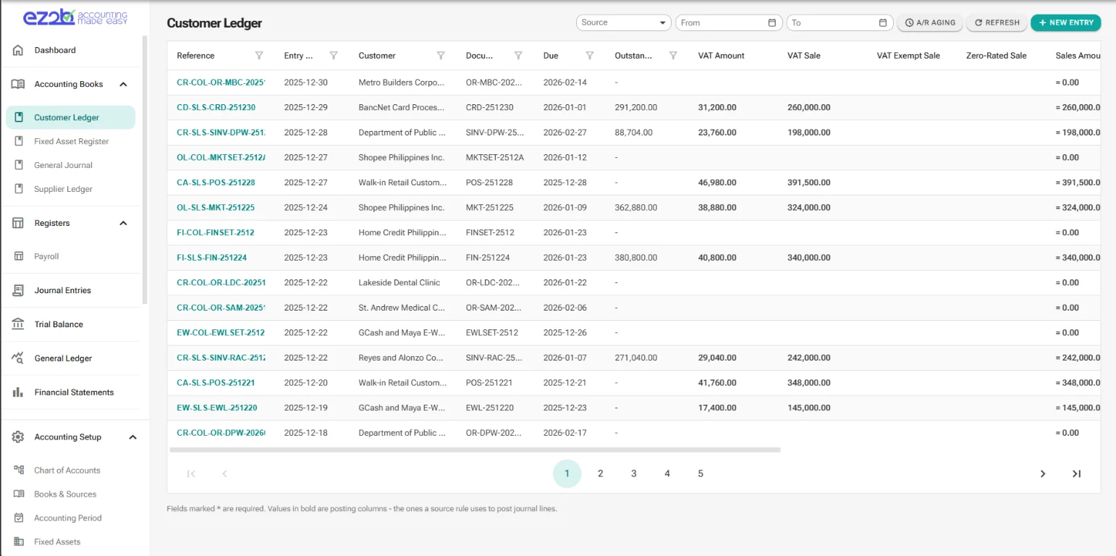Click the Refresh button
Image resolution: width=1116 pixels, height=556 pixels.
pos(997,22)
